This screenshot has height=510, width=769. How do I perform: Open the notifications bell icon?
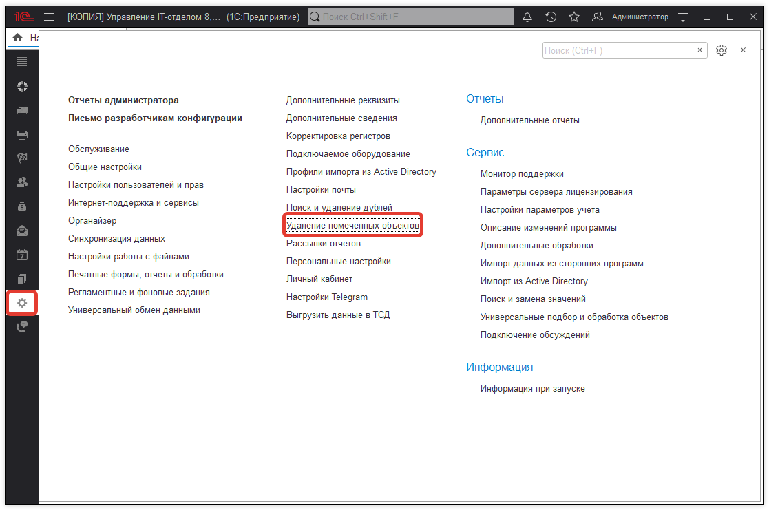528,17
